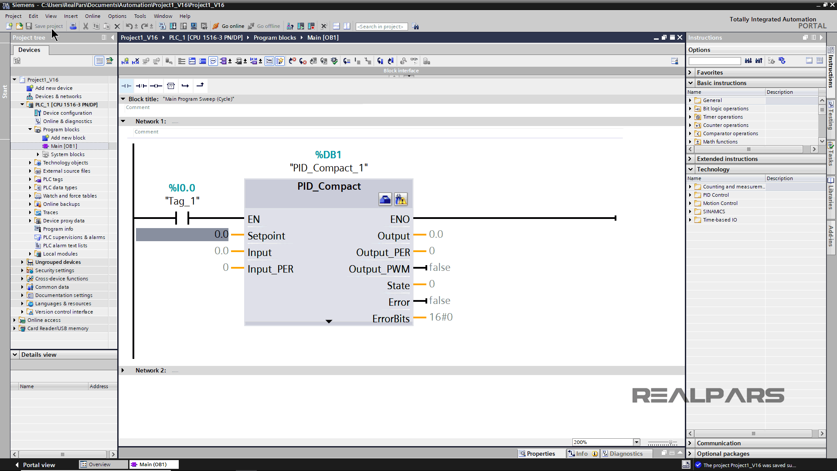Expand Extended instructions section

(690, 159)
